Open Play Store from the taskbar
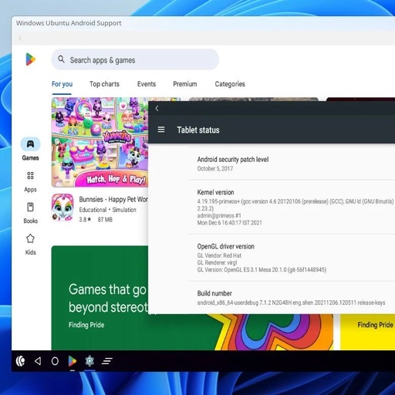This screenshot has width=395, height=395. pos(73,361)
